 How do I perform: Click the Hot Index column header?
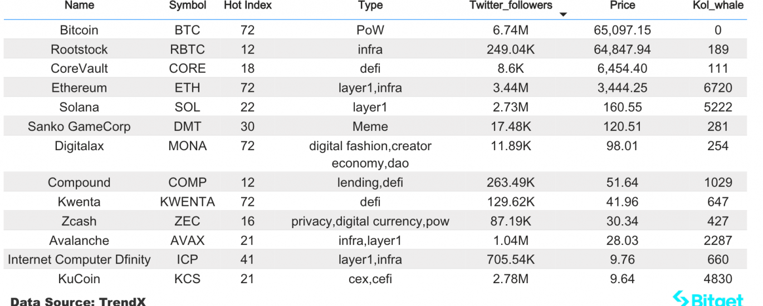pyautogui.click(x=248, y=6)
